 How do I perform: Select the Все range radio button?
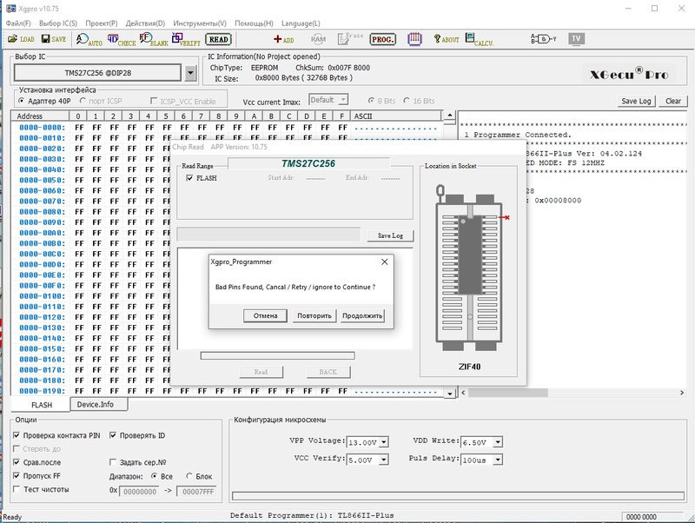pos(155,476)
